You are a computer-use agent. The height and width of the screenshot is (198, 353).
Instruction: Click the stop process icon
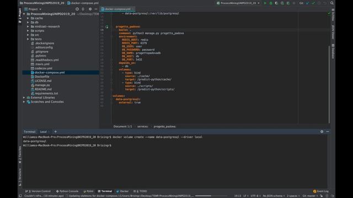tap(294, 3)
